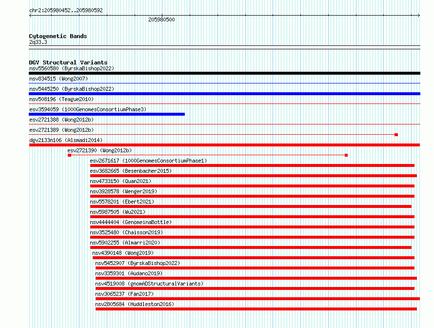Open the nsv508196 (Teague2010) label
The width and height of the screenshot is (434, 328).
point(61,99)
